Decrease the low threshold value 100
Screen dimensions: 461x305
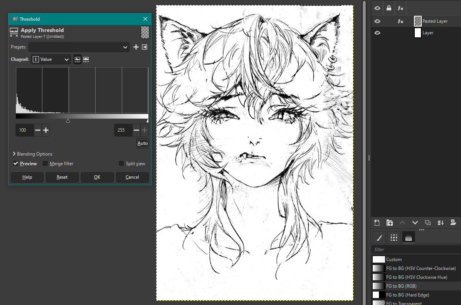tap(38, 130)
